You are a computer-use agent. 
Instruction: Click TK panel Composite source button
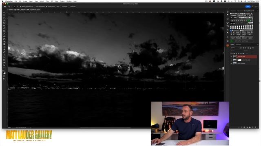(234, 15)
